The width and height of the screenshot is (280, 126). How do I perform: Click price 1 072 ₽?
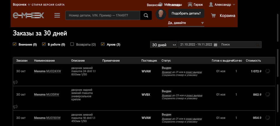pos(256,71)
